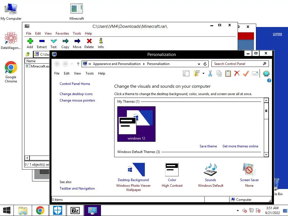The width and height of the screenshot is (288, 216).
Task: Click the Add button in 7-Zip toolbar
Action: tap(30, 43)
